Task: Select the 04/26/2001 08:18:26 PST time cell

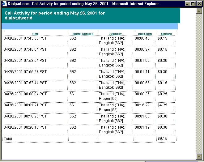Action: pos(25,116)
